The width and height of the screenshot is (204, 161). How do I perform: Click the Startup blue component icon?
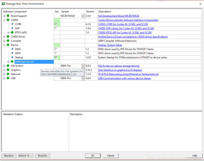12,57
